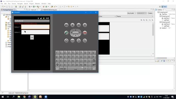Click the D-pad left arrow
176x99 pixels.
pyautogui.click(x=71, y=33)
